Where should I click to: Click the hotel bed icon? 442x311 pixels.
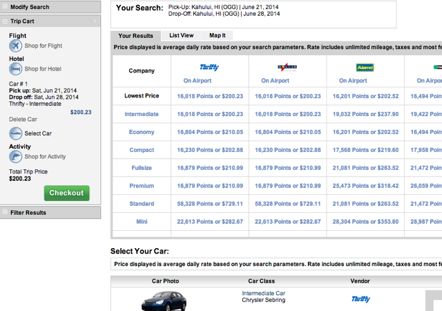point(15,69)
